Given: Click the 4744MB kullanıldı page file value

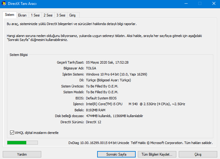Looking at the screenshot, I should tap(115, 116).
